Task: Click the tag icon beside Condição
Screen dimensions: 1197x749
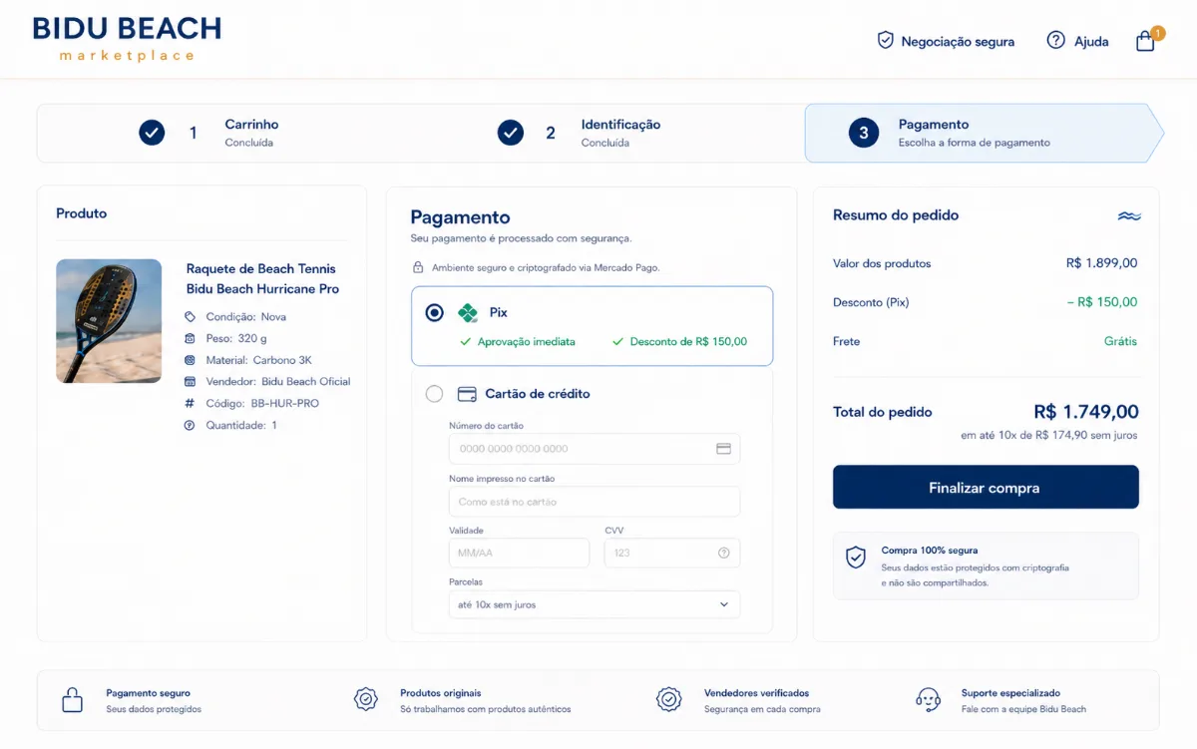Action: tap(191, 316)
